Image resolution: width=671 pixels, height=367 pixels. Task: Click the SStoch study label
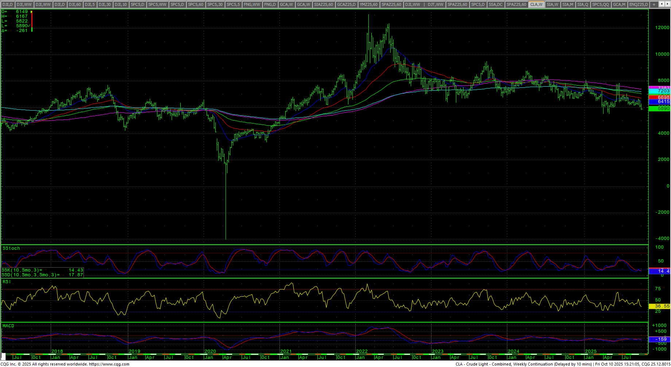click(x=11, y=248)
